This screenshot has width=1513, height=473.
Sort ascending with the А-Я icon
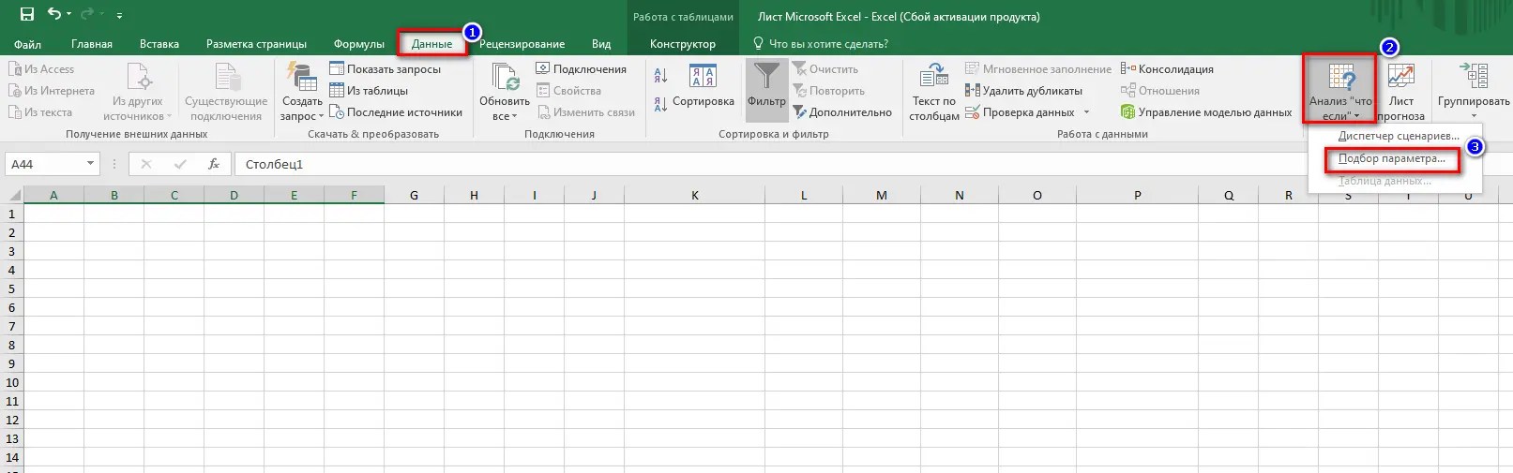[661, 76]
